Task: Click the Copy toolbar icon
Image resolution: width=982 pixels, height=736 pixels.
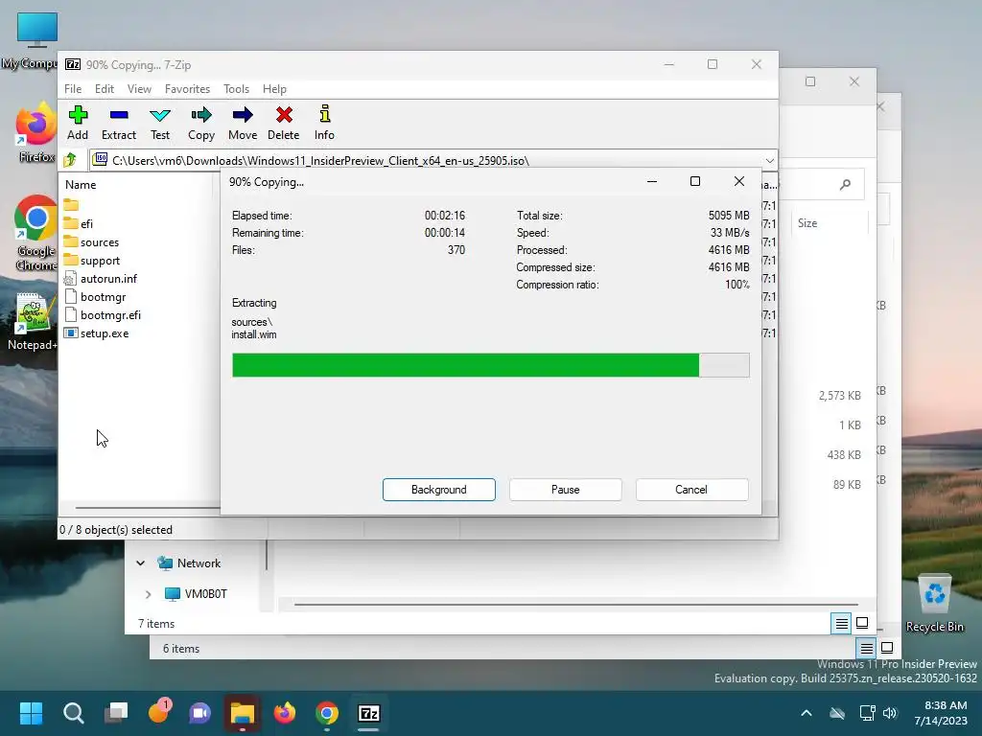Action: pos(201,123)
